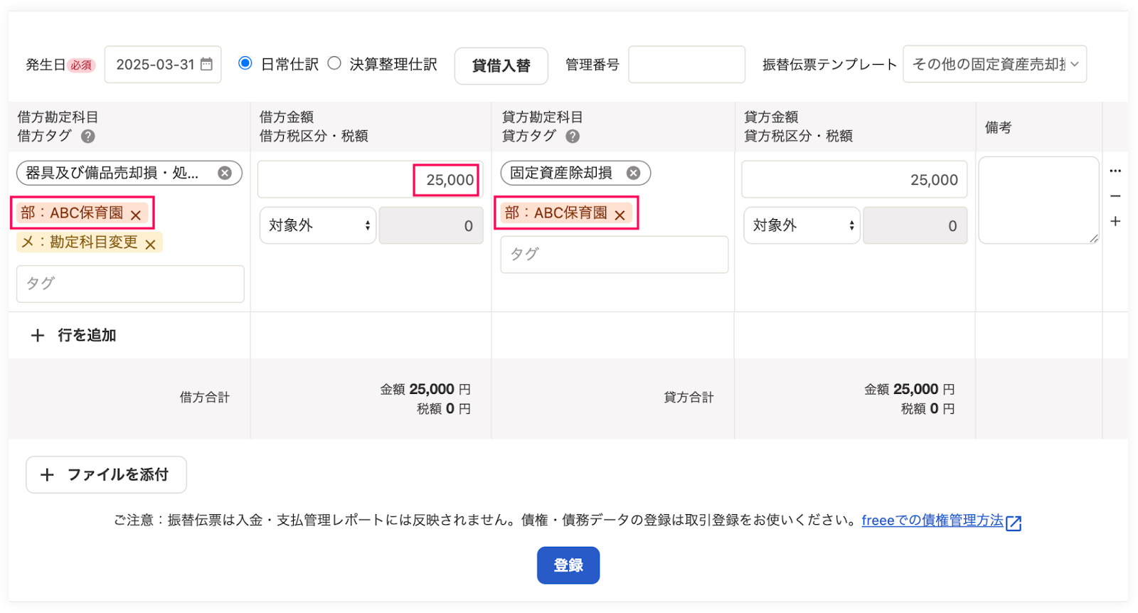Clear the 器具及び備品売却損 debit account
The height and width of the screenshot is (613, 1138).
225,173
